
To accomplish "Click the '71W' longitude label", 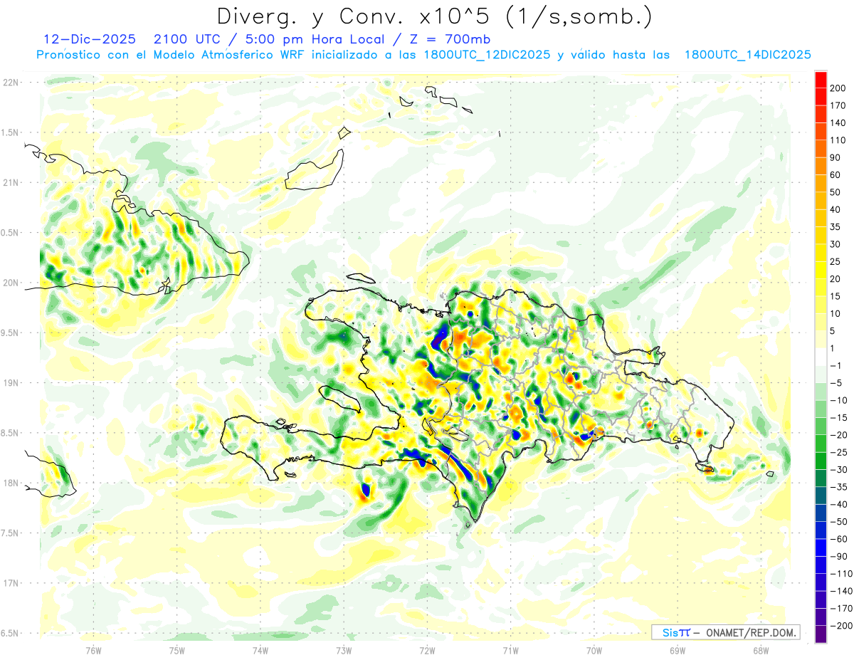I will click(x=510, y=649).
